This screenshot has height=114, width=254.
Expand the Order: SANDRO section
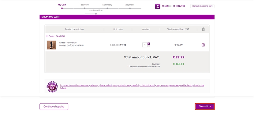click(56, 36)
